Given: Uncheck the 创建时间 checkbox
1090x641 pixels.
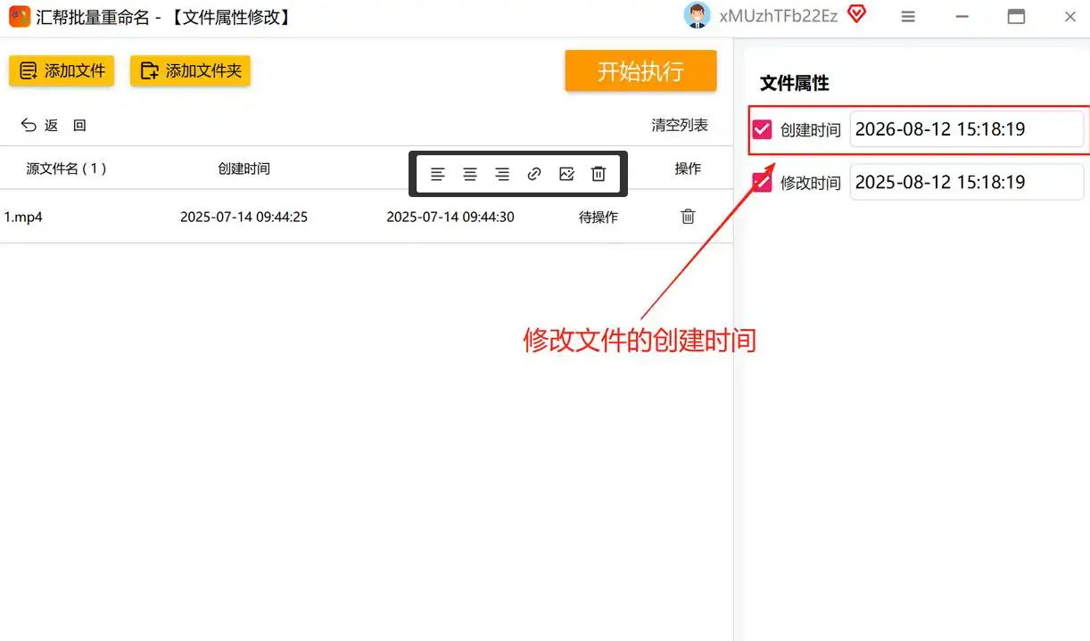Looking at the screenshot, I should click(x=762, y=129).
